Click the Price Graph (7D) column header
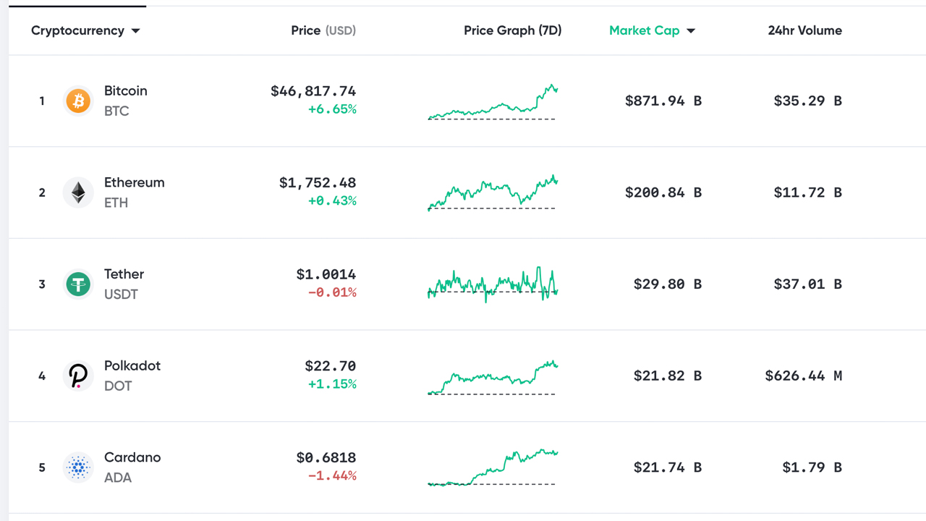Image resolution: width=926 pixels, height=521 pixels. 513,30
